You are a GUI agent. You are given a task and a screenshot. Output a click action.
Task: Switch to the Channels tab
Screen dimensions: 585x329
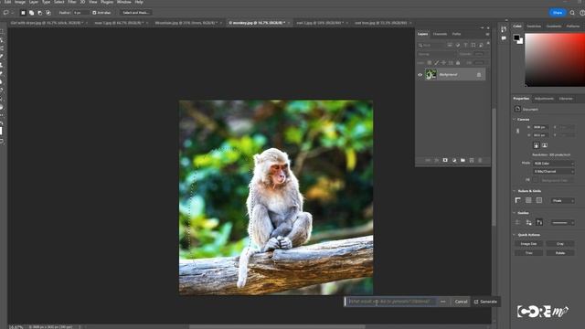[440, 34]
